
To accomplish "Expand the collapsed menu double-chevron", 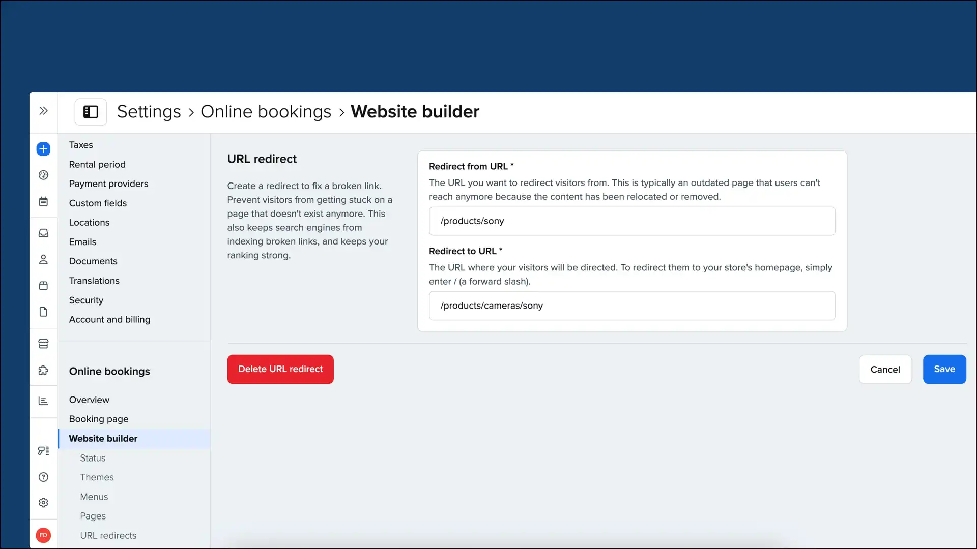I will click(x=44, y=110).
